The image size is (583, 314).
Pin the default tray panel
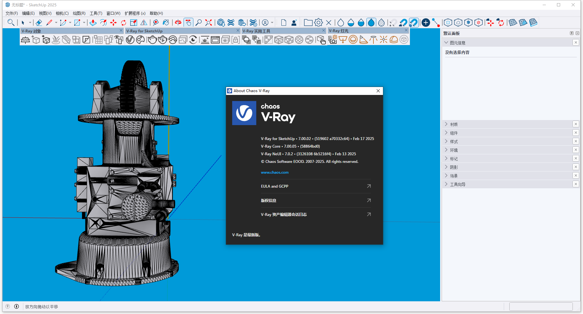point(572,33)
